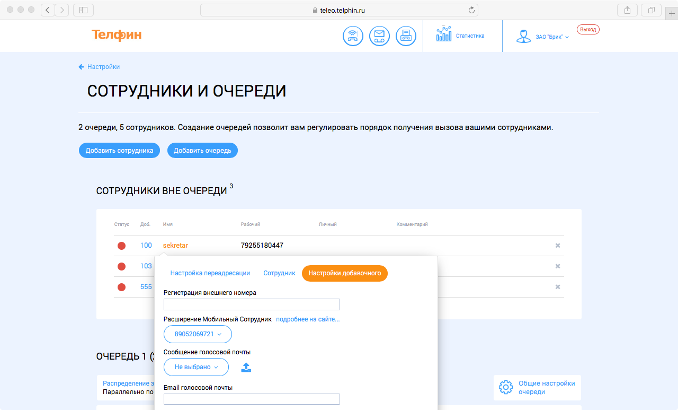Click the Телфин logo
Image resolution: width=678 pixels, height=410 pixels.
pos(117,35)
